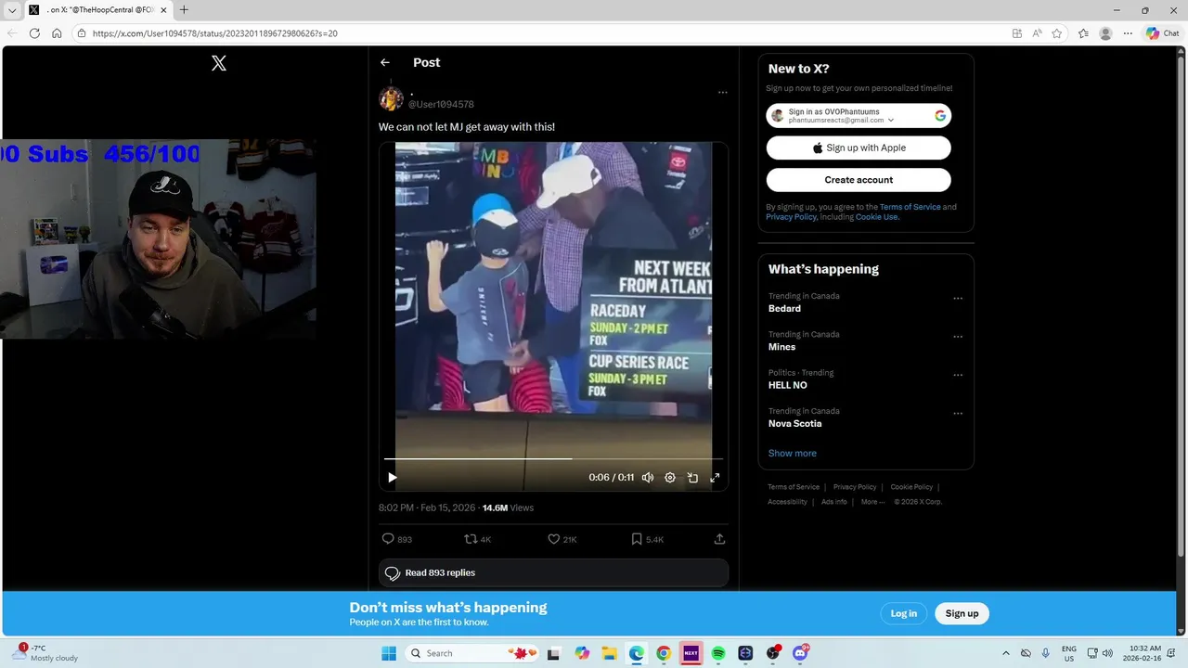Reload the page
Screen dimensions: 1188x668
[34, 33]
